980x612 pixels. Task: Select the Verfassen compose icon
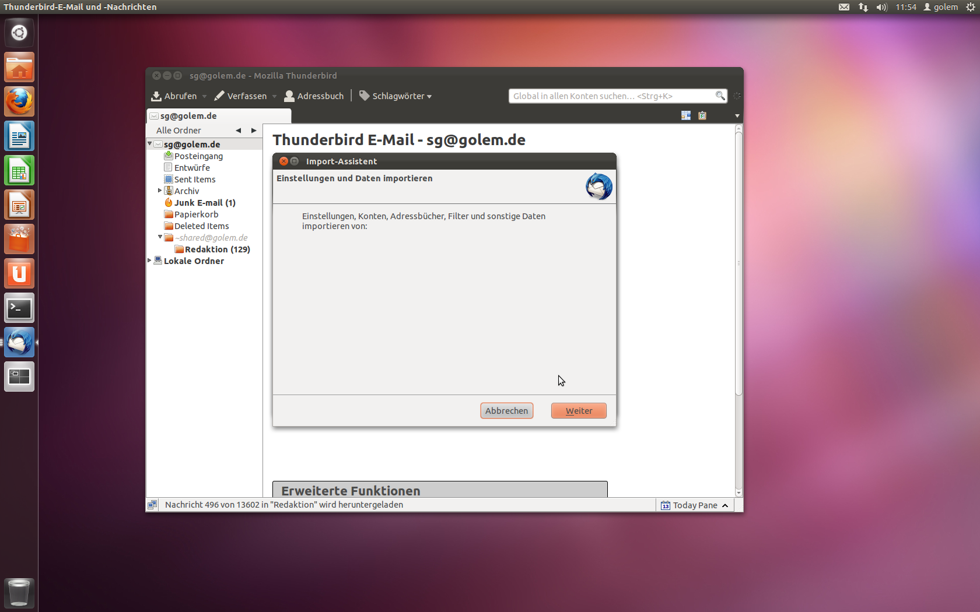tap(219, 96)
